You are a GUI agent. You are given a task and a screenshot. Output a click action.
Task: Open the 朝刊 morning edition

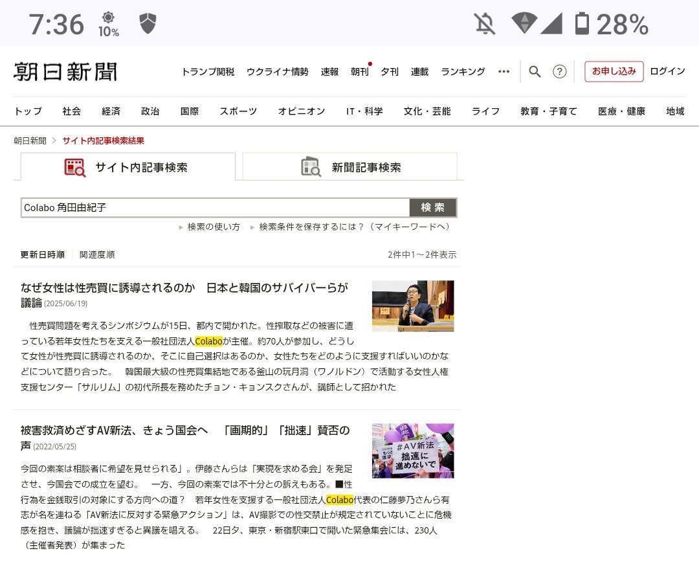[360, 71]
